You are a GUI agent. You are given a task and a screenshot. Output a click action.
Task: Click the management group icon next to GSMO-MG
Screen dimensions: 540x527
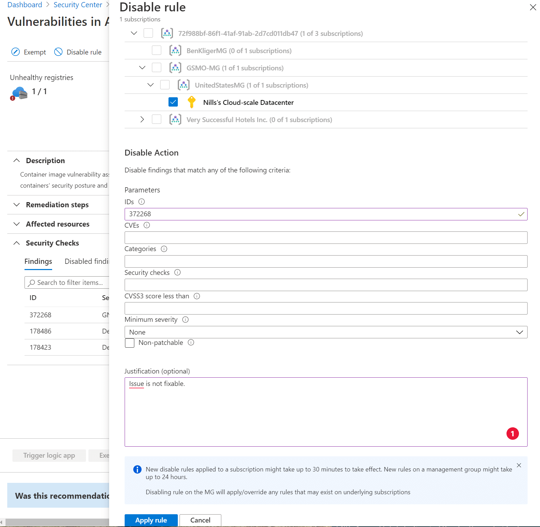tap(175, 68)
